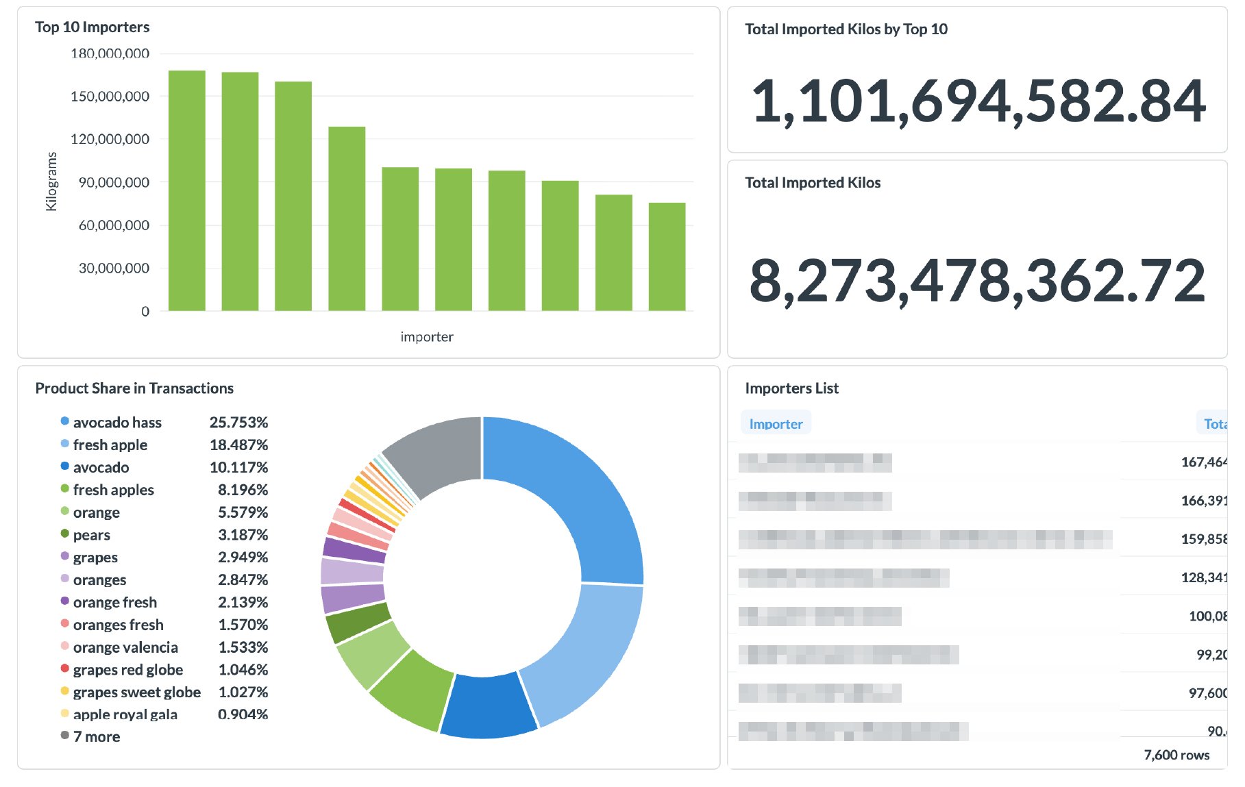This screenshot has width=1245, height=787.
Task: Toggle the grapes red globe legend item
Action: 127,670
